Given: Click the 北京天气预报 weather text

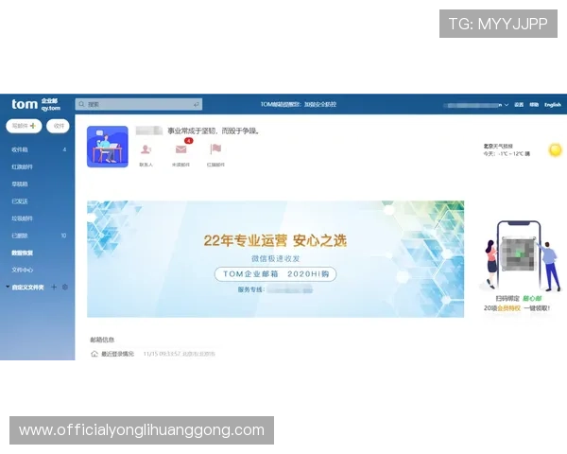Looking at the screenshot, I should (x=498, y=147).
